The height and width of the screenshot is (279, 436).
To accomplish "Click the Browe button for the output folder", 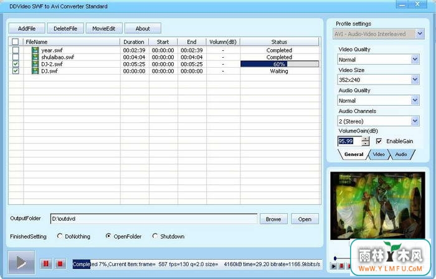I will [273, 219].
